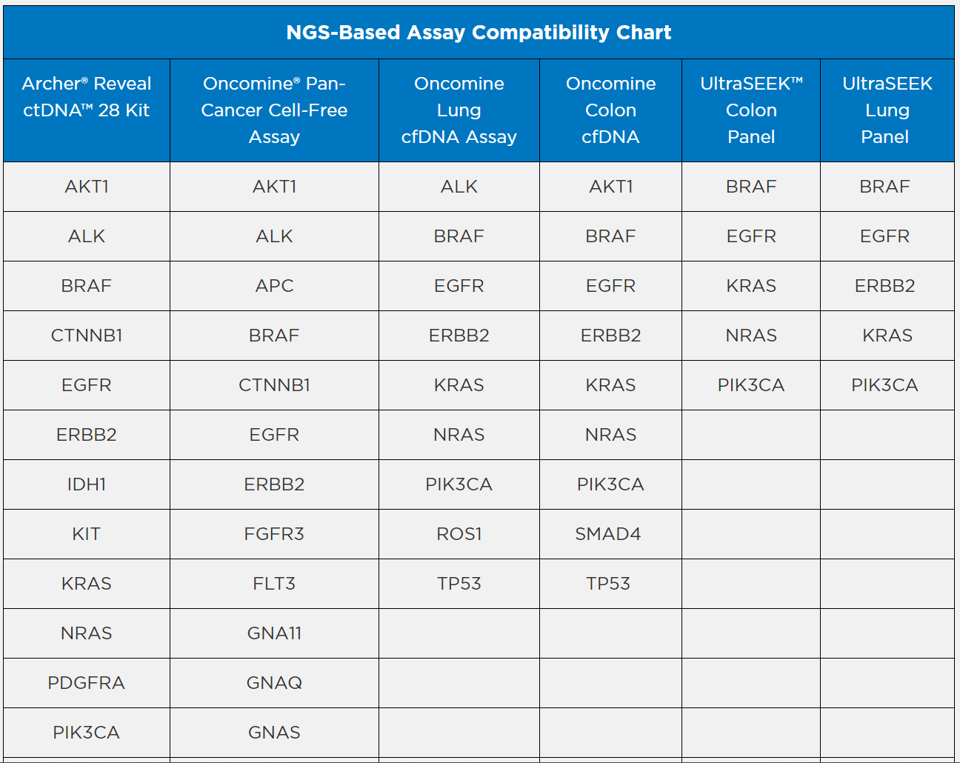Select NRAS in the UltraSEEK Colon Panel column
Image resolution: width=960 pixels, height=763 pixels.
751,336
